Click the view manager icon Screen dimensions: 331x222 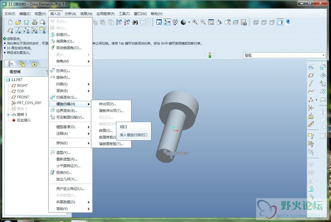click(244, 22)
